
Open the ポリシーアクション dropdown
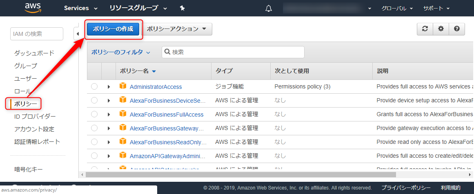click(177, 29)
